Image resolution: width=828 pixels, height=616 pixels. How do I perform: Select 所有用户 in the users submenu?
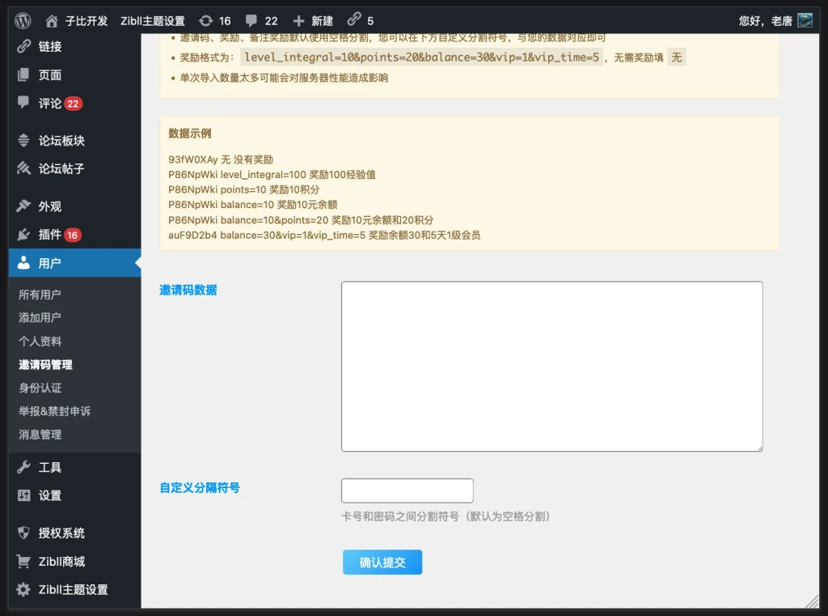pyautogui.click(x=40, y=295)
